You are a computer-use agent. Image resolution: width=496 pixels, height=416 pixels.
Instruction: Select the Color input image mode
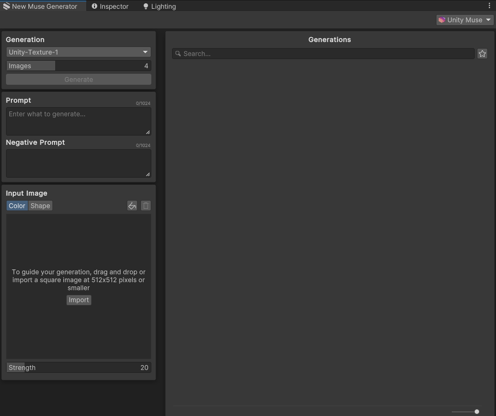17,206
